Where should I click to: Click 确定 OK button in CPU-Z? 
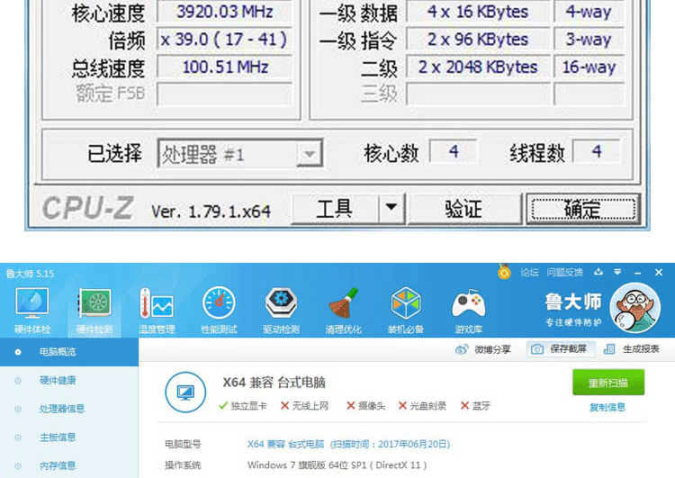coord(583,209)
